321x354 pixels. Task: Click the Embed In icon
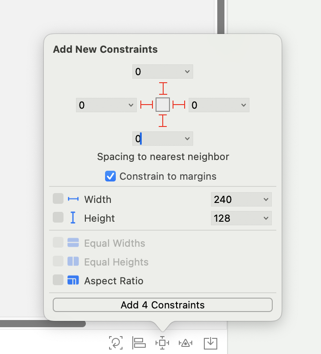(210, 343)
